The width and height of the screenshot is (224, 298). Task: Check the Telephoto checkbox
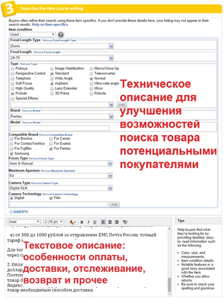pyautogui.click(x=12, y=79)
